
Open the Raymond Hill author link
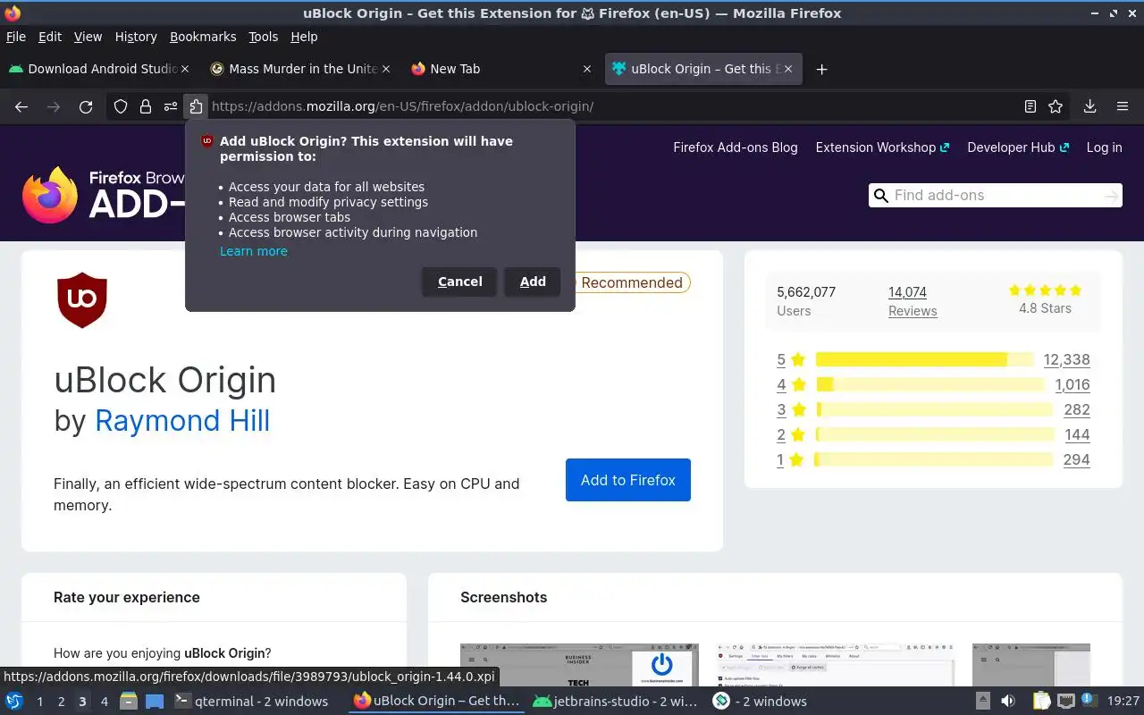(182, 420)
